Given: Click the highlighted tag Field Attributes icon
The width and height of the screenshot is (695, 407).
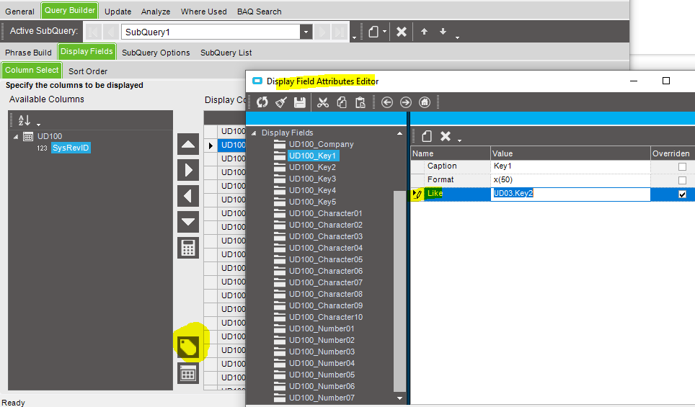Looking at the screenshot, I should coord(188,346).
